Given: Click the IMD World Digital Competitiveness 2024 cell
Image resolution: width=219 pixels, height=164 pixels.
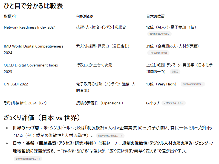Looking at the screenshot, I should coord(33,49).
